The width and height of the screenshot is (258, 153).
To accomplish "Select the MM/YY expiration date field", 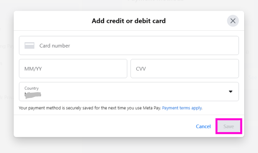I will click(x=73, y=68).
